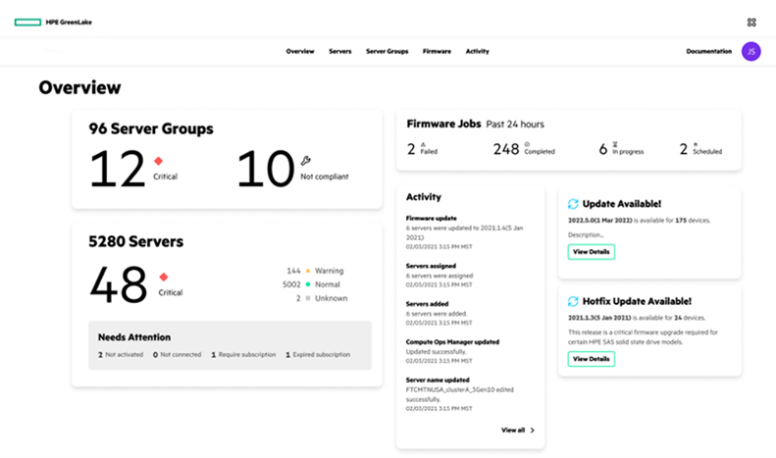Click View all activity link
This screenshot has height=458, width=776.
(x=513, y=431)
